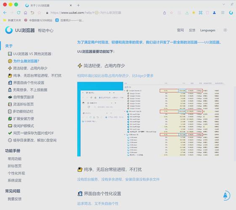Image resolution: width=236 pixels, height=210 pixels.
Task: Open the 新建文件夹 bookmark folder
Action: (x=12, y=20)
